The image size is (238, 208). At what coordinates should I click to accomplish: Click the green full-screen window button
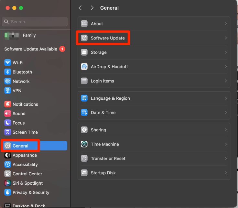(21, 8)
